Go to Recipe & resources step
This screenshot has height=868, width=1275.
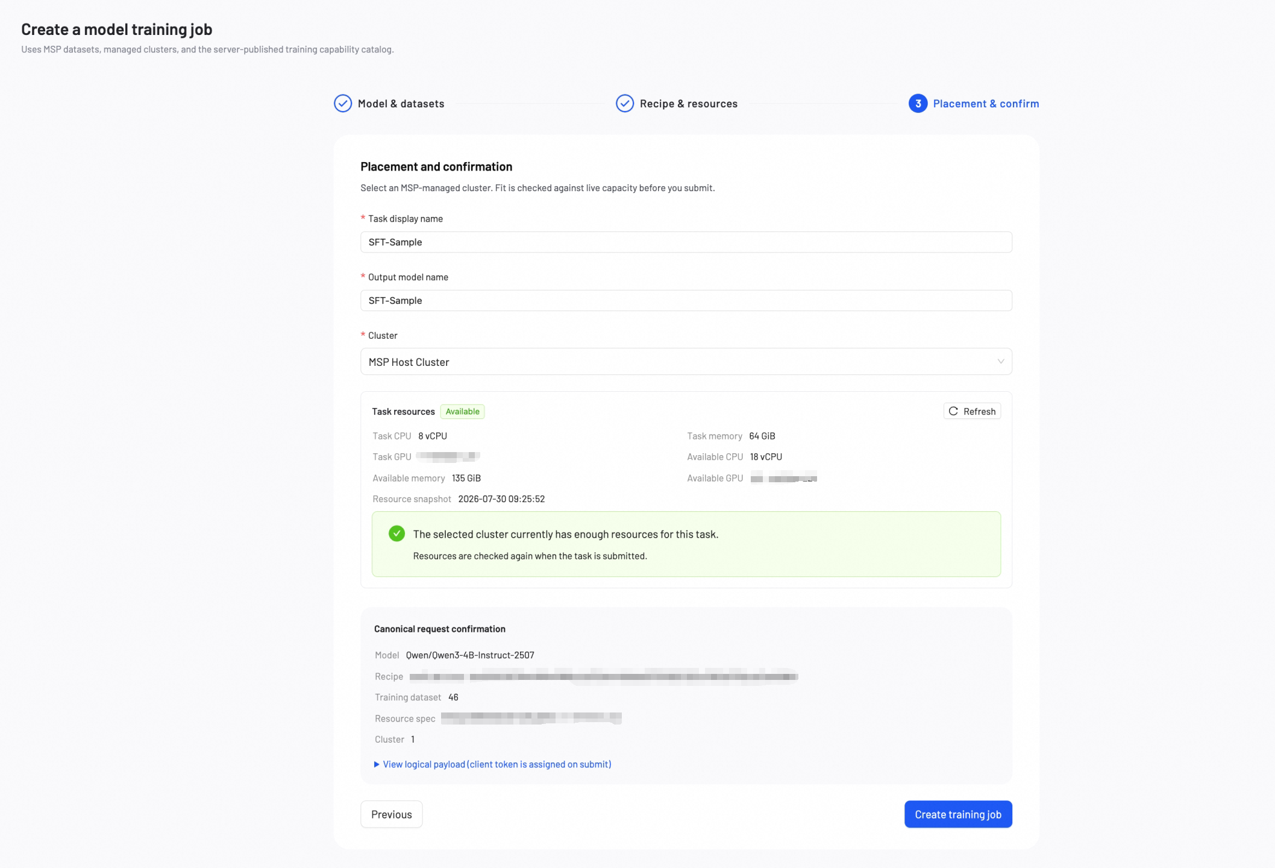pos(688,104)
